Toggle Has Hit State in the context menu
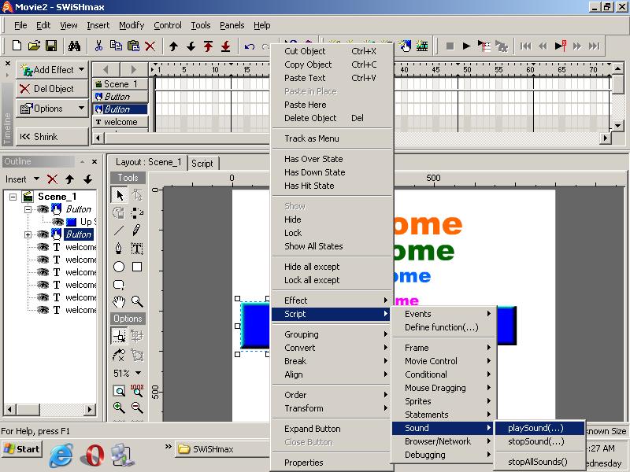Image resolution: width=630 pixels, height=472 pixels. click(309, 186)
